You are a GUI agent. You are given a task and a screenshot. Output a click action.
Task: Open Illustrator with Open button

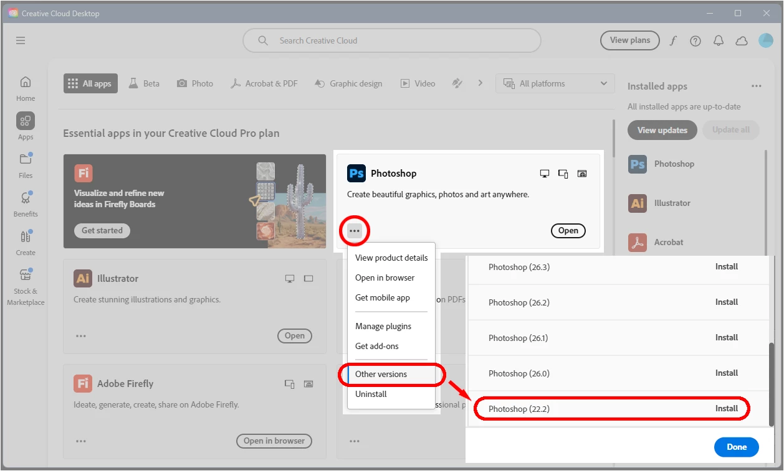pos(295,336)
